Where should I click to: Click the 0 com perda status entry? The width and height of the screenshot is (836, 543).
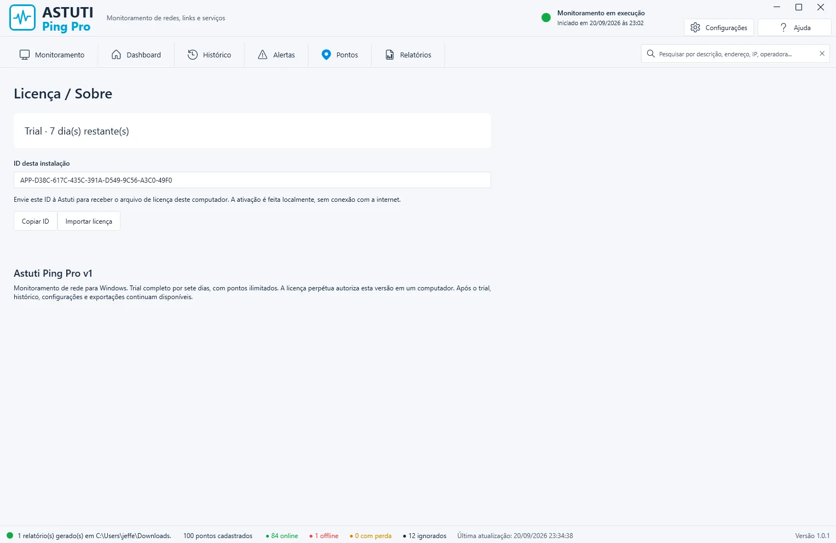coord(371,536)
